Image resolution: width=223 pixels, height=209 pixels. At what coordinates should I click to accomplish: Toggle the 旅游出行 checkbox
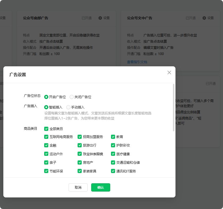(x=80, y=145)
